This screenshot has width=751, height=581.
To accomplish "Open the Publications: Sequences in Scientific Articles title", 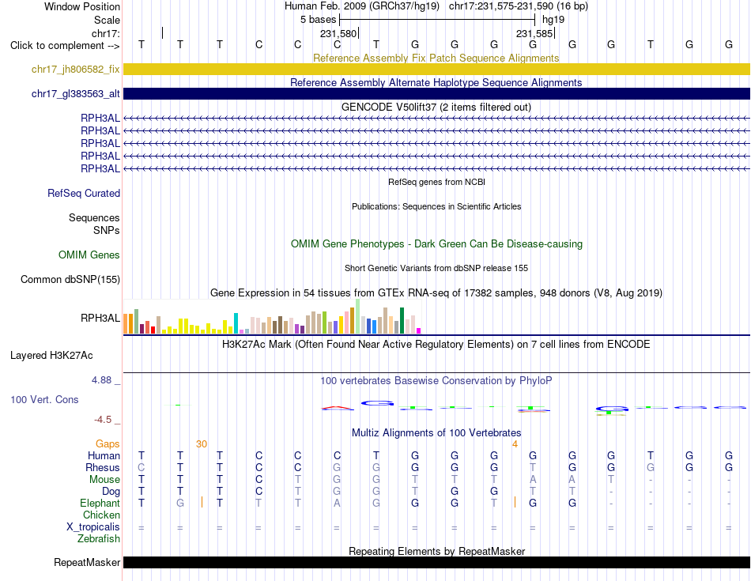I will click(436, 206).
